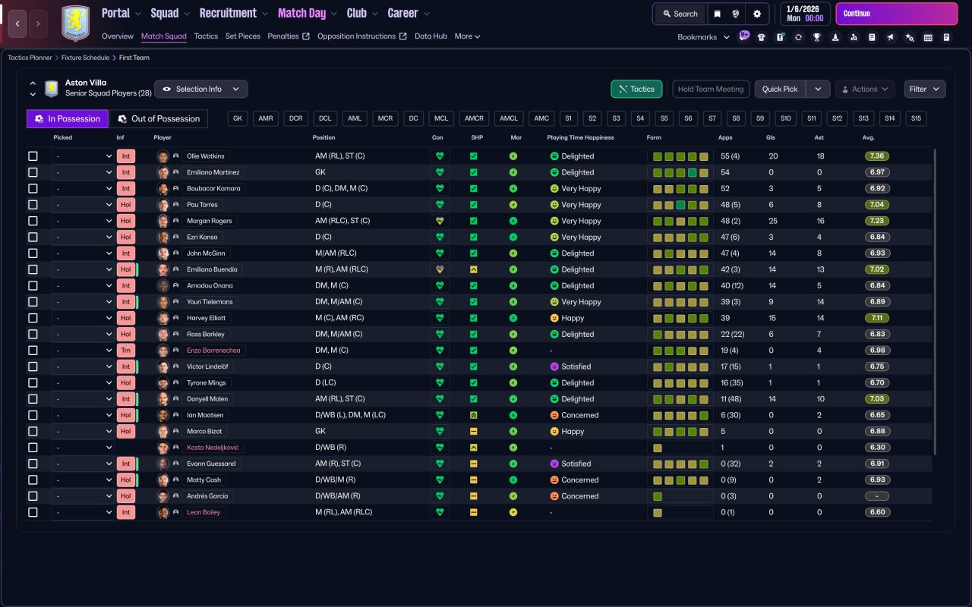Open the Recruitment menu

pyautogui.click(x=234, y=13)
